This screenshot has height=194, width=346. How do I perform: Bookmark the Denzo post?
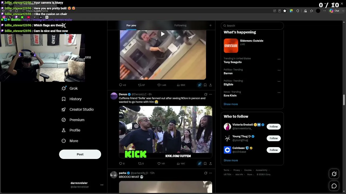[205, 164]
